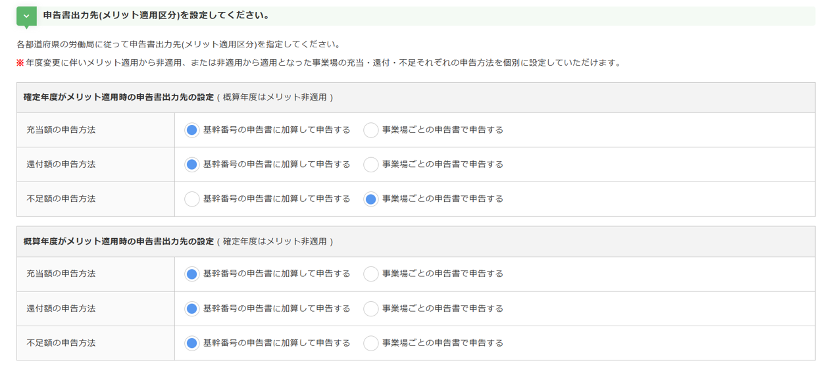In 確定年度 section, set 還付額 to 基幹番号の申告書に加算
Viewport: 833px width, 367px height.
(191, 164)
